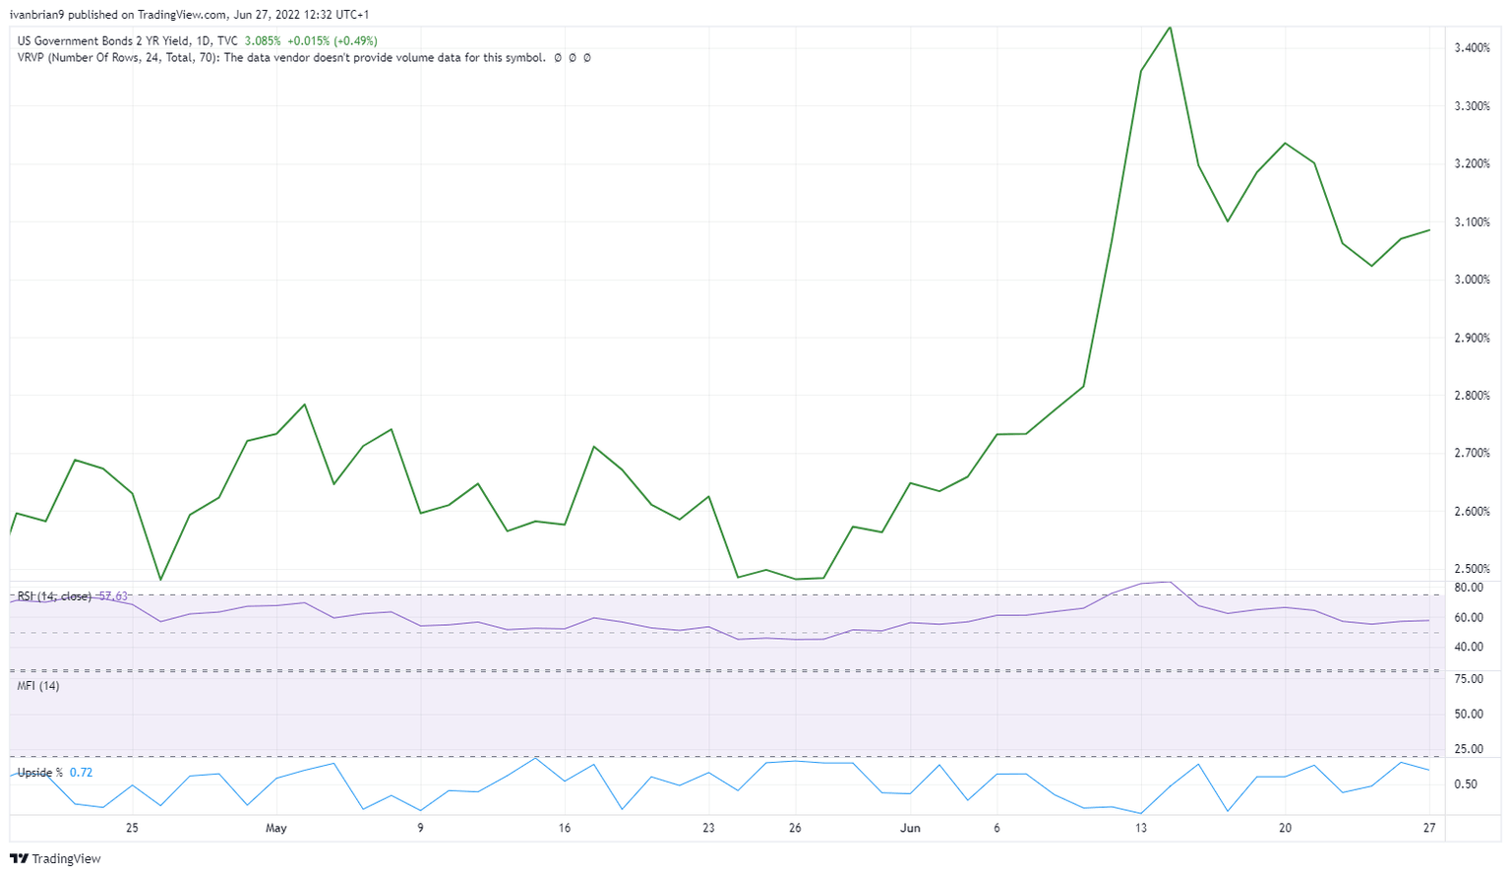1511x876 pixels.
Task: Click the May label on the date axis
Action: pos(276,828)
